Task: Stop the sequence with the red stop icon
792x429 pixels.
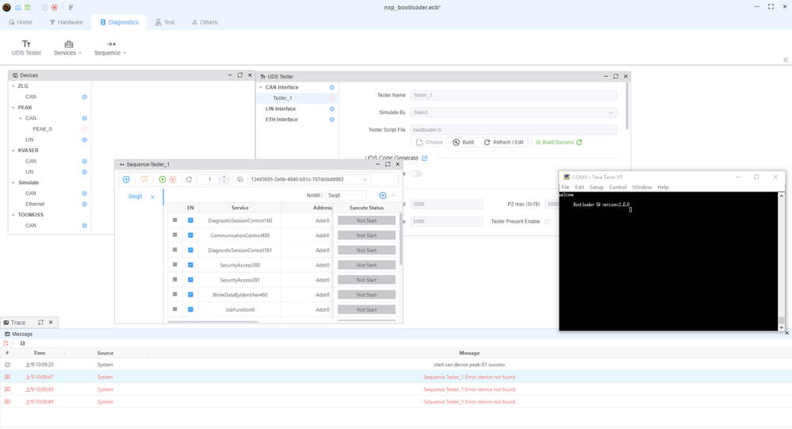Action: click(x=173, y=179)
